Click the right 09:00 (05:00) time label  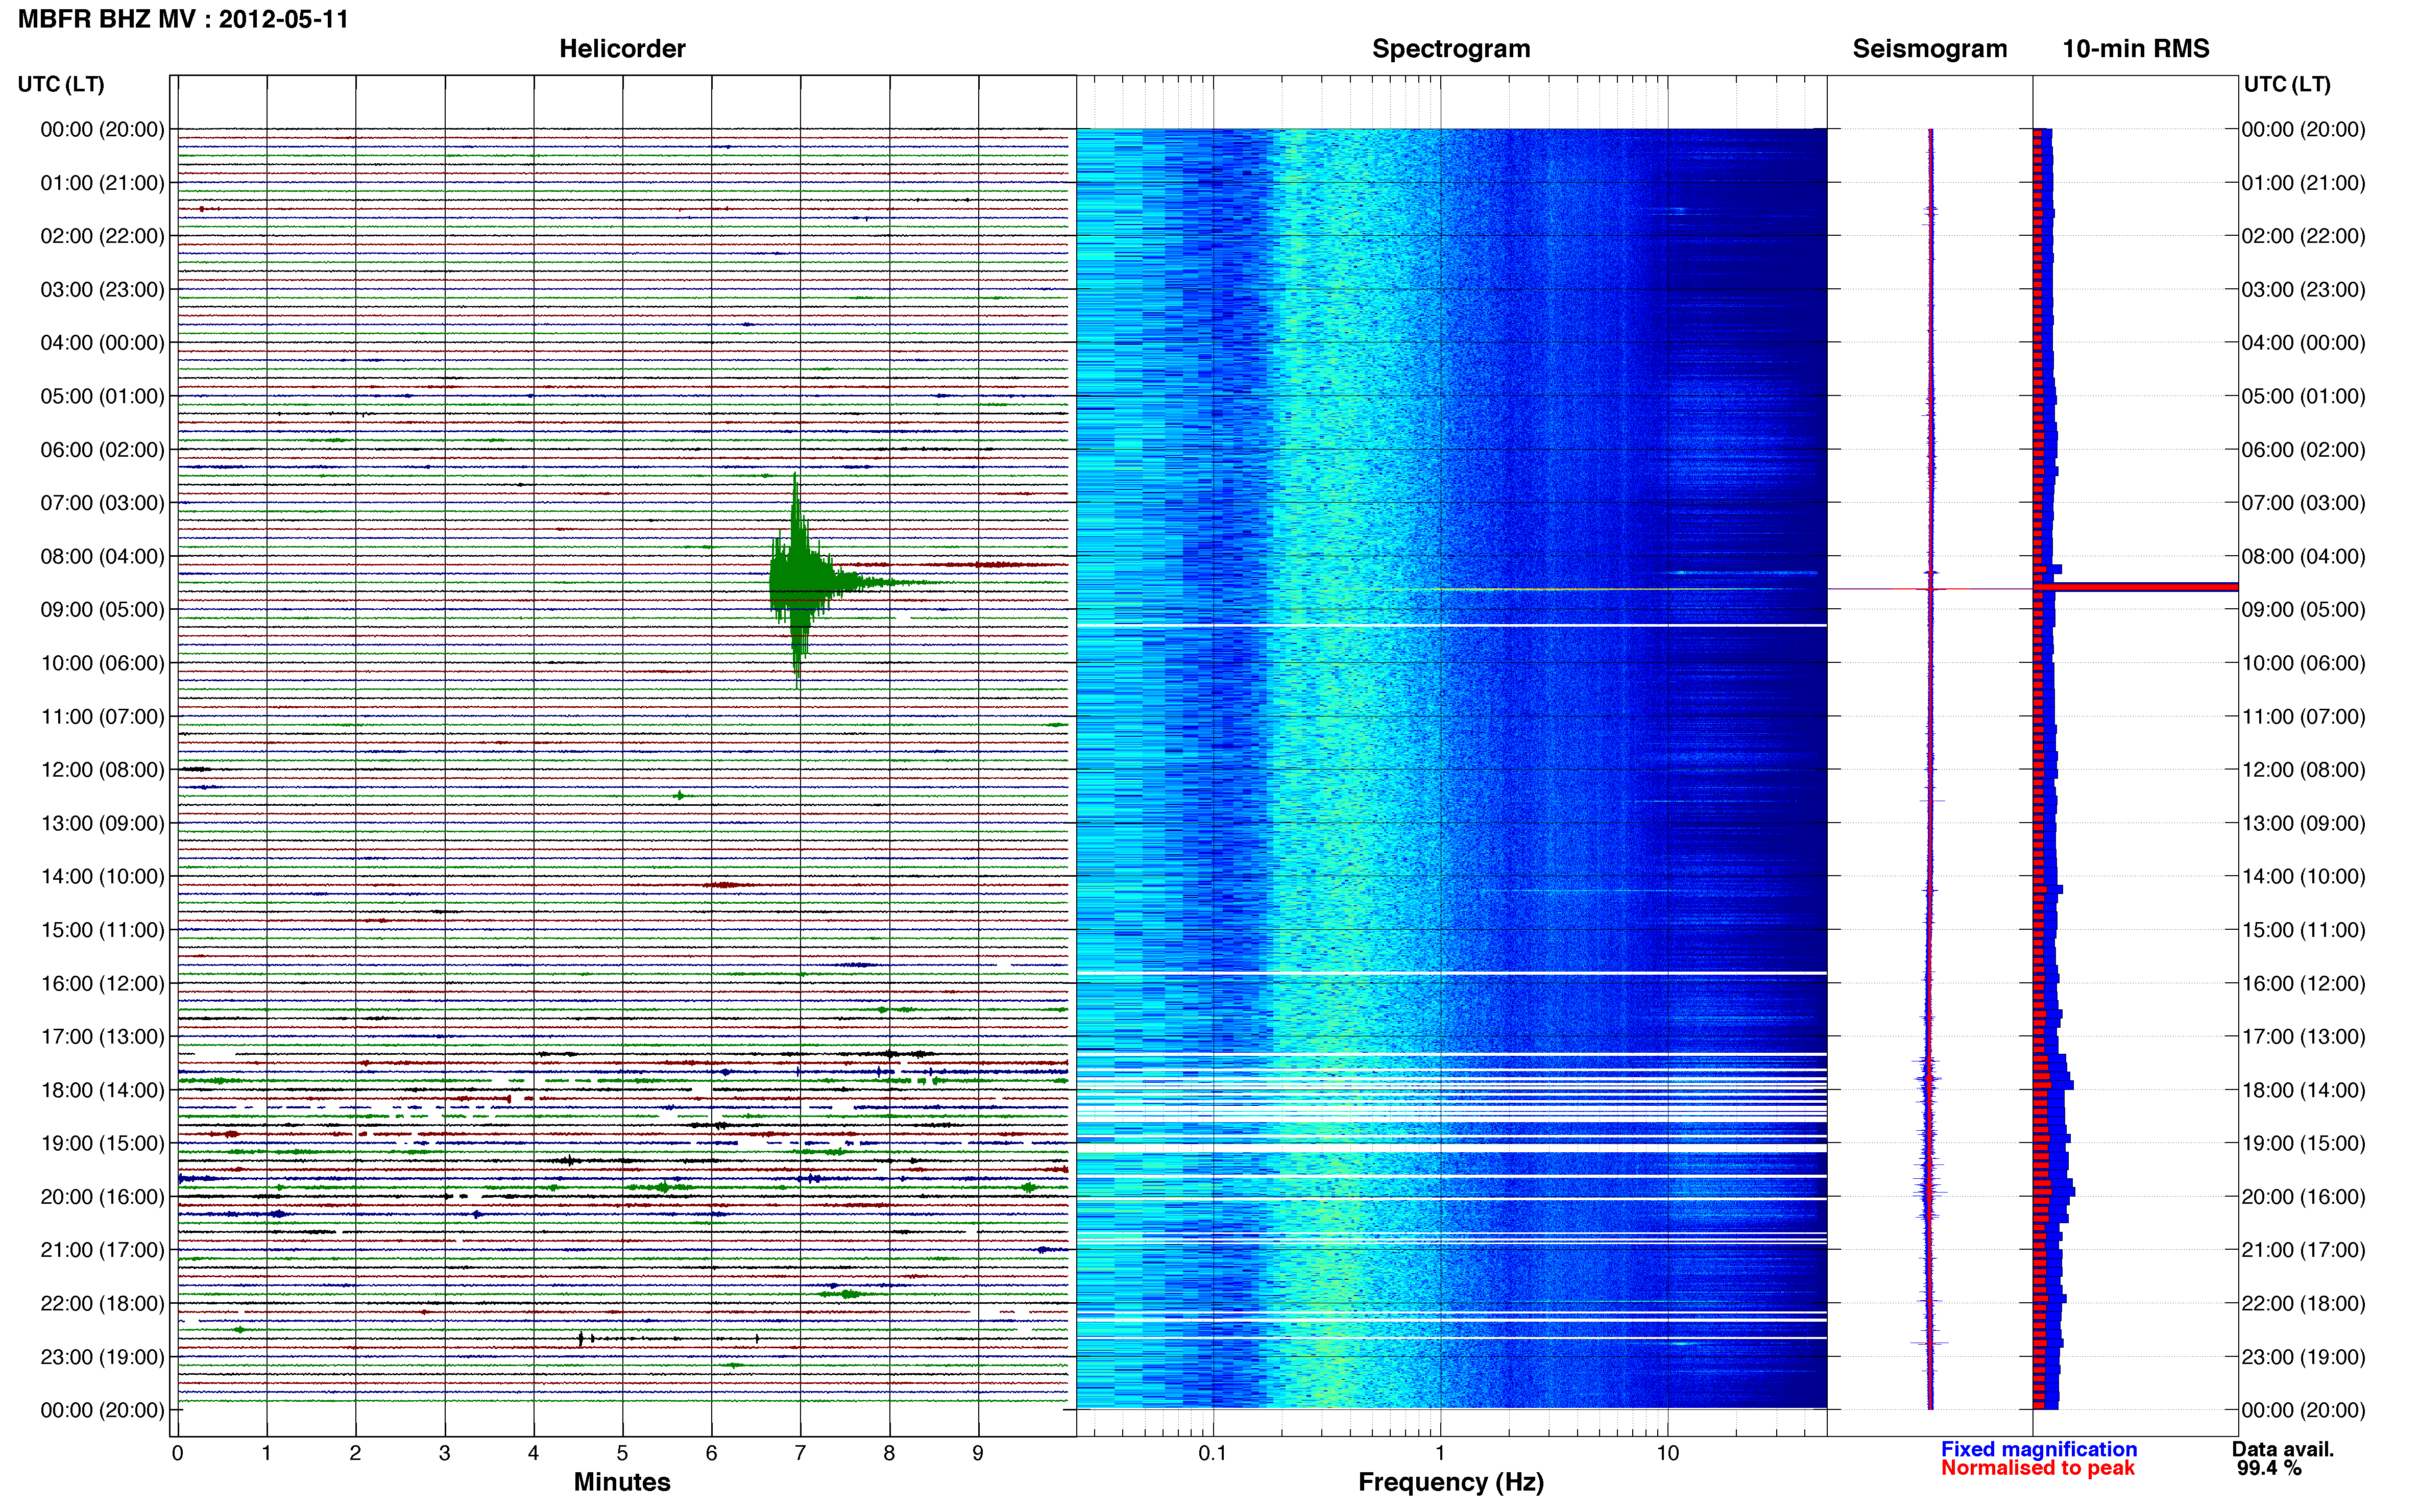pyautogui.click(x=2303, y=610)
